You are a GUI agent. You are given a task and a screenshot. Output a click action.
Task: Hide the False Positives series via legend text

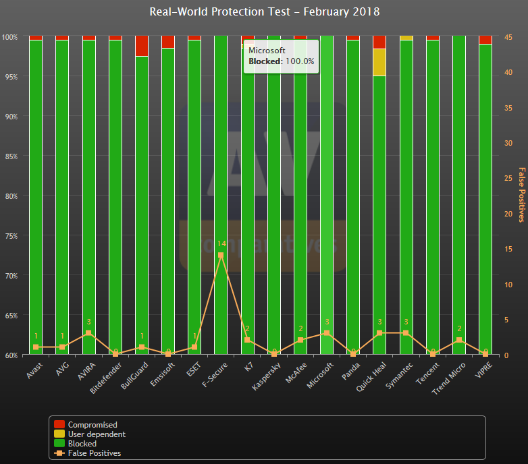coord(95,453)
